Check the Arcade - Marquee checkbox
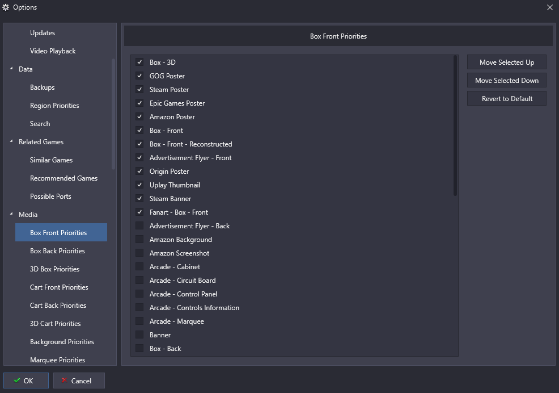 (x=139, y=321)
